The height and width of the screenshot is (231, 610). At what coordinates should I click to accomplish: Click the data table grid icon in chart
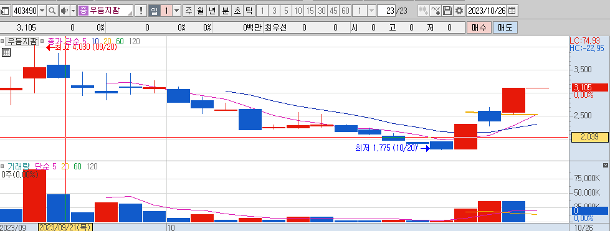point(6,52)
